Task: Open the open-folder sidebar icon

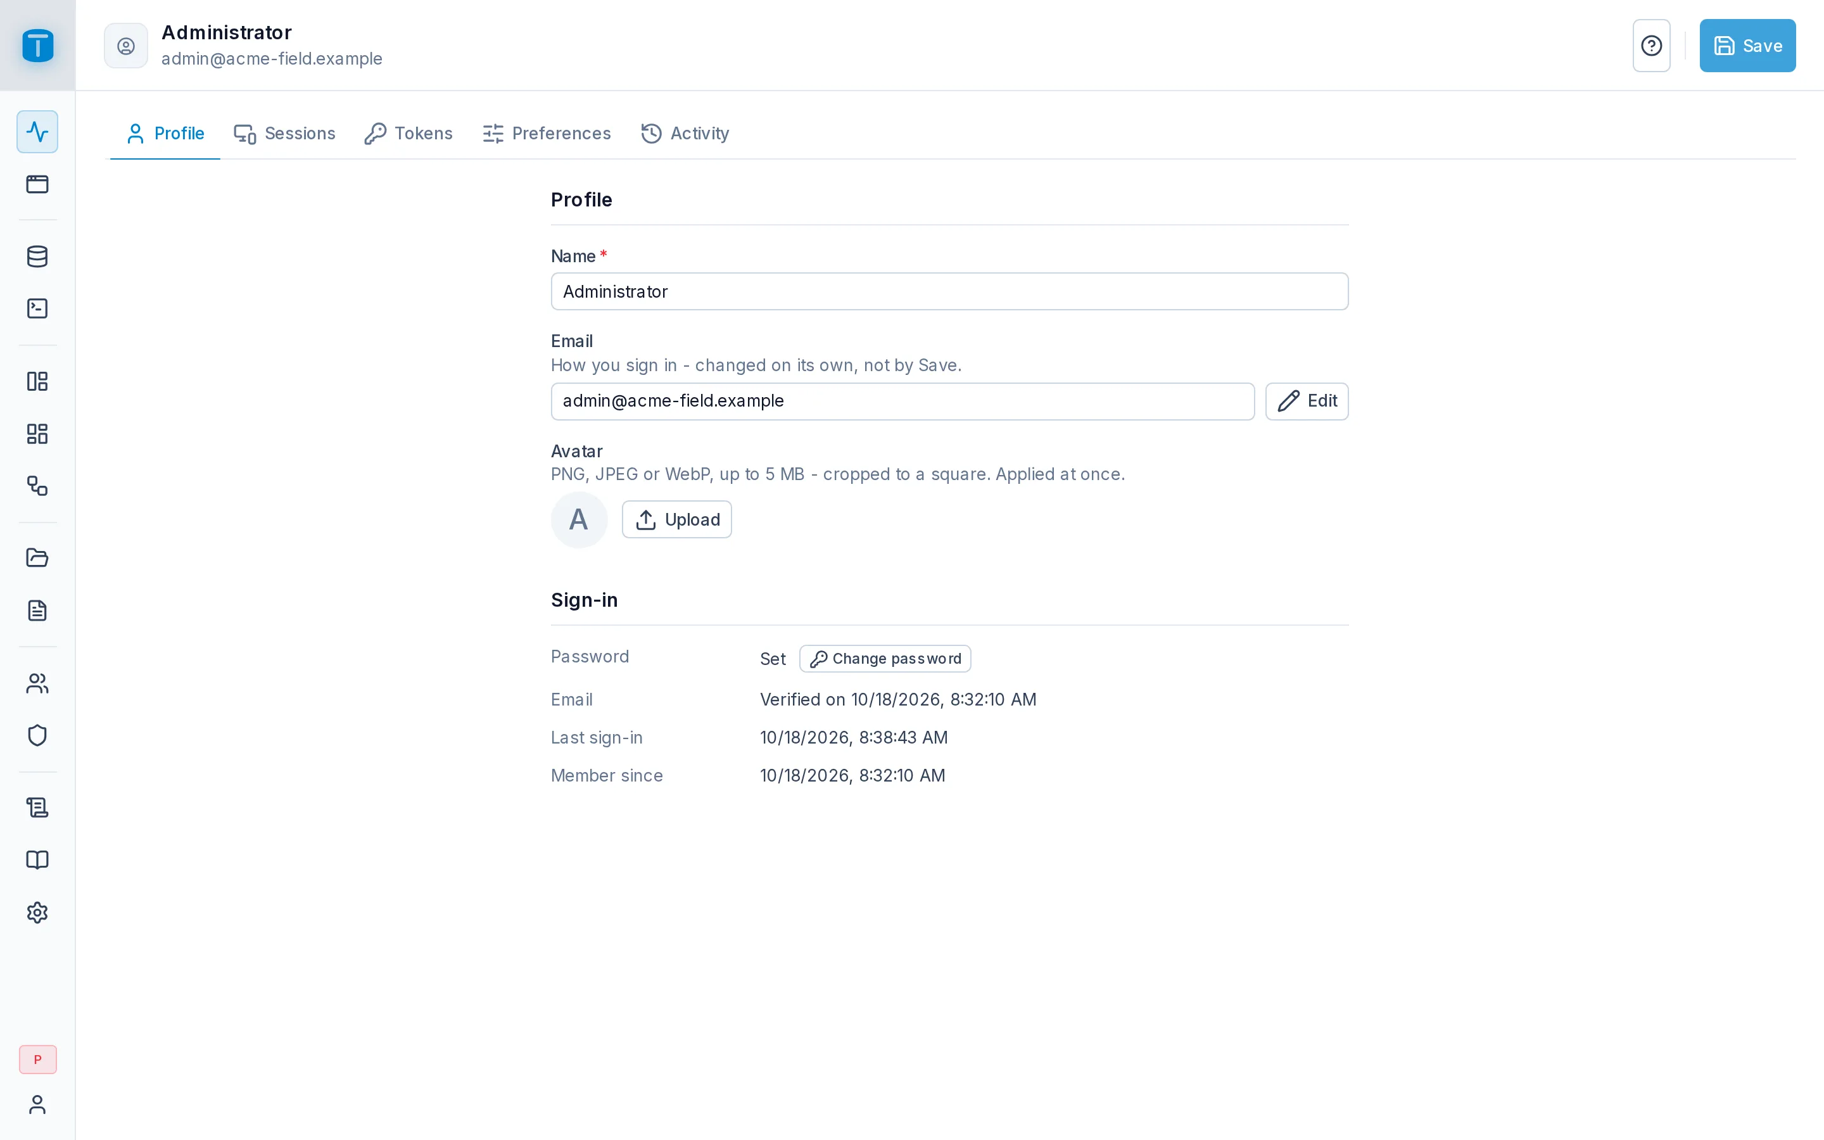Action: [x=38, y=558]
